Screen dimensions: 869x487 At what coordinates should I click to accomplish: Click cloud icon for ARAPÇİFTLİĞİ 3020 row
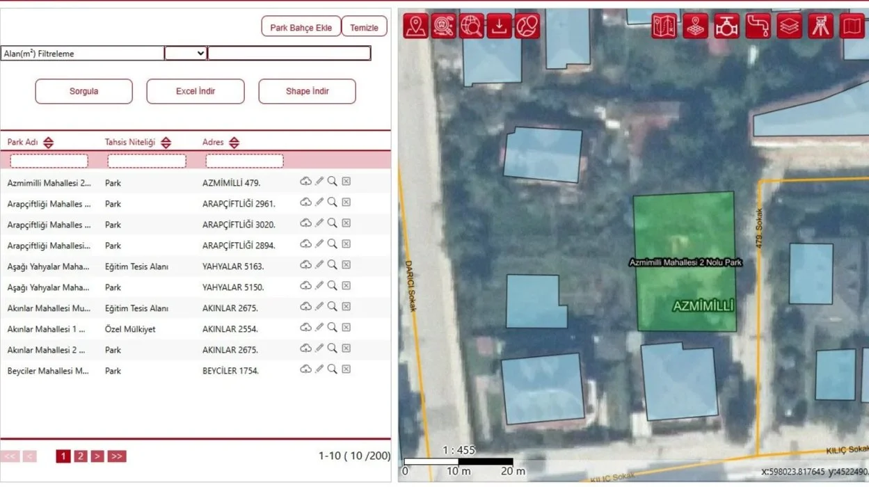pos(305,223)
